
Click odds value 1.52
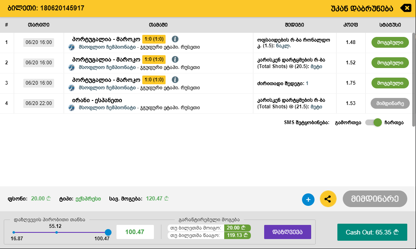click(x=350, y=63)
